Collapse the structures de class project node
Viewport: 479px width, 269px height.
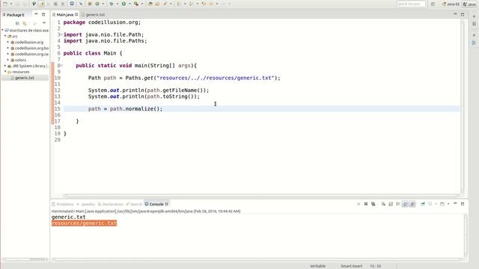[x=3, y=30]
